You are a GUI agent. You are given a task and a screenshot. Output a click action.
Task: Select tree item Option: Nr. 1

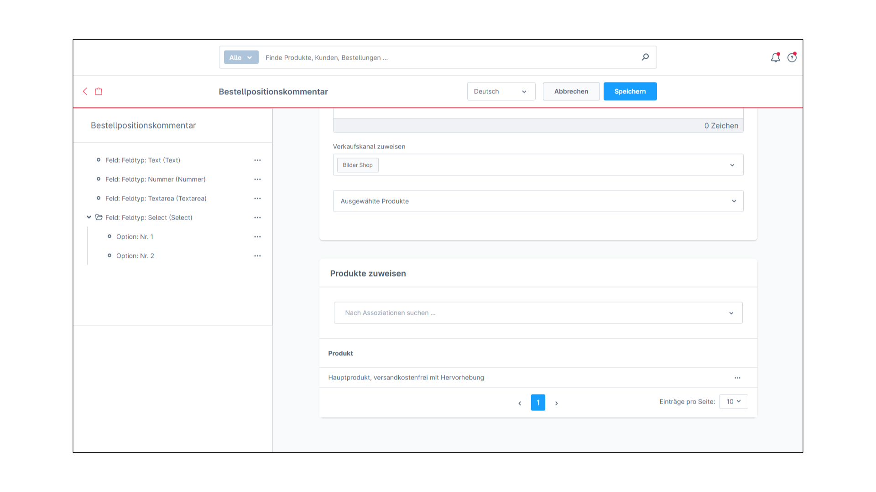coord(135,236)
